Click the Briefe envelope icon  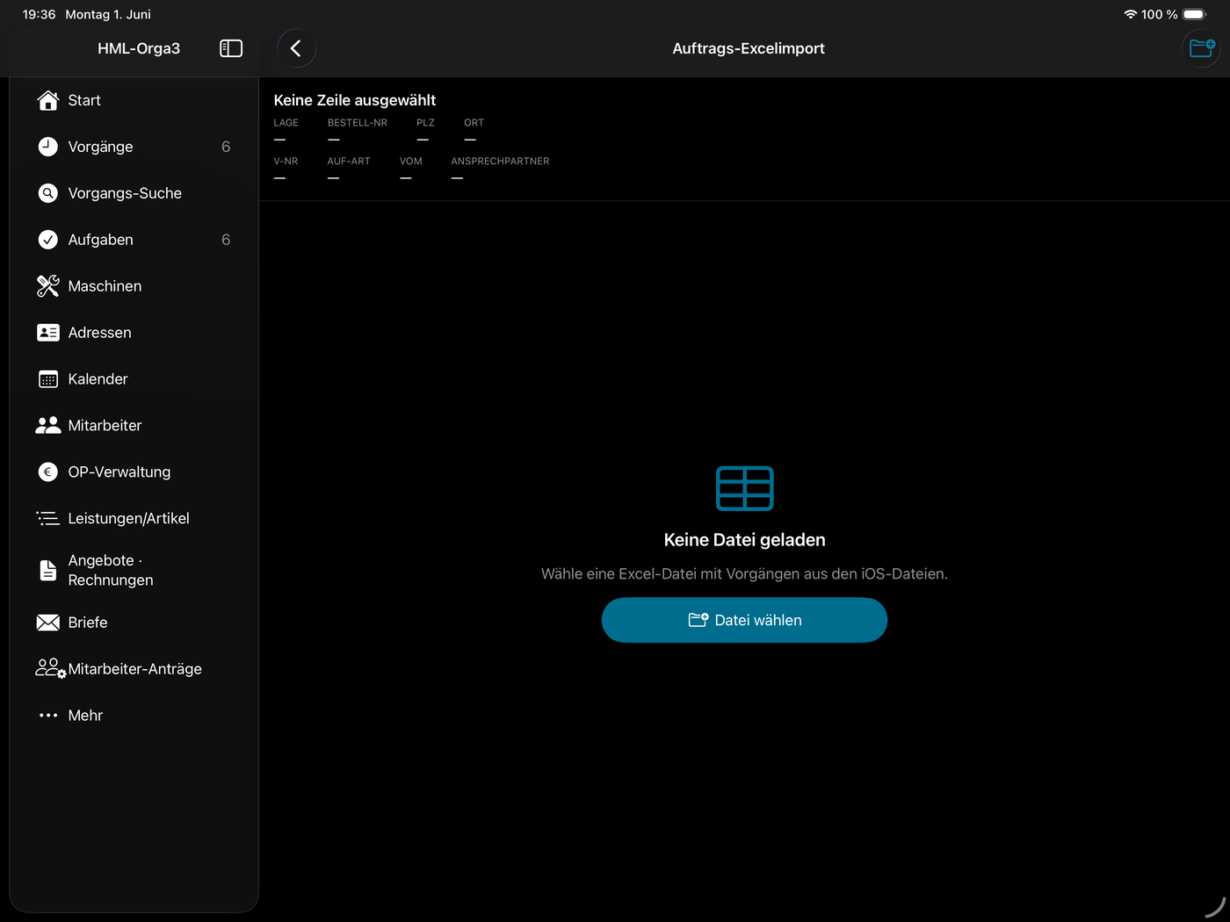click(48, 623)
